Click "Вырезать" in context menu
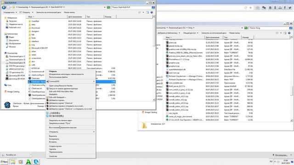Image resolution: width=294 pixels, height=165 pixels. pos(53,136)
